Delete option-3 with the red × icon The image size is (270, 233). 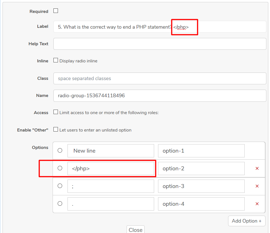pos(257,186)
